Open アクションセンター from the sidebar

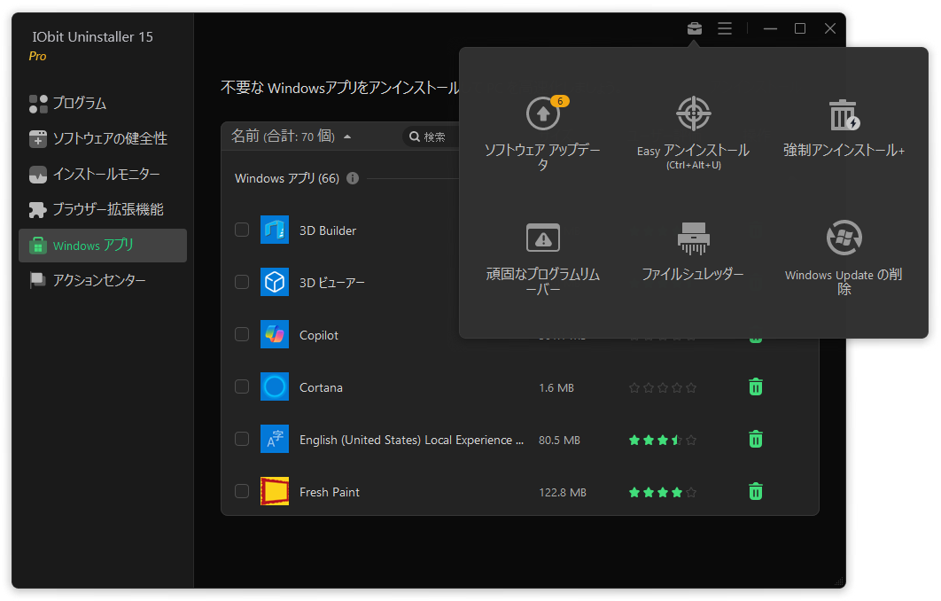(x=99, y=281)
